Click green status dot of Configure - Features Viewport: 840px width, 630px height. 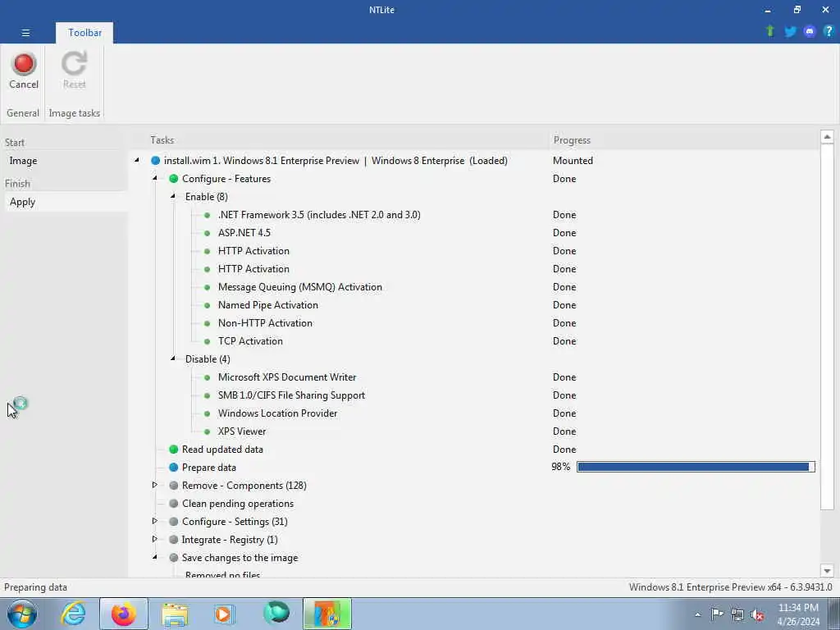coord(174,179)
